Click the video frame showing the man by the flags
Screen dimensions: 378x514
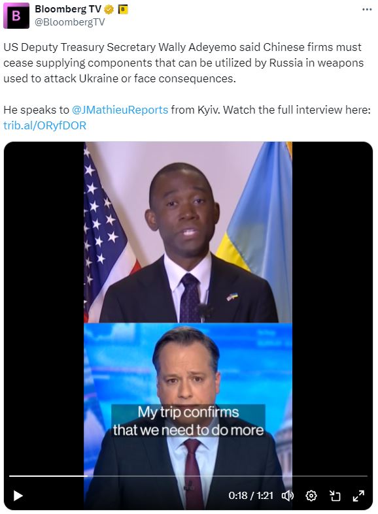[188, 233]
